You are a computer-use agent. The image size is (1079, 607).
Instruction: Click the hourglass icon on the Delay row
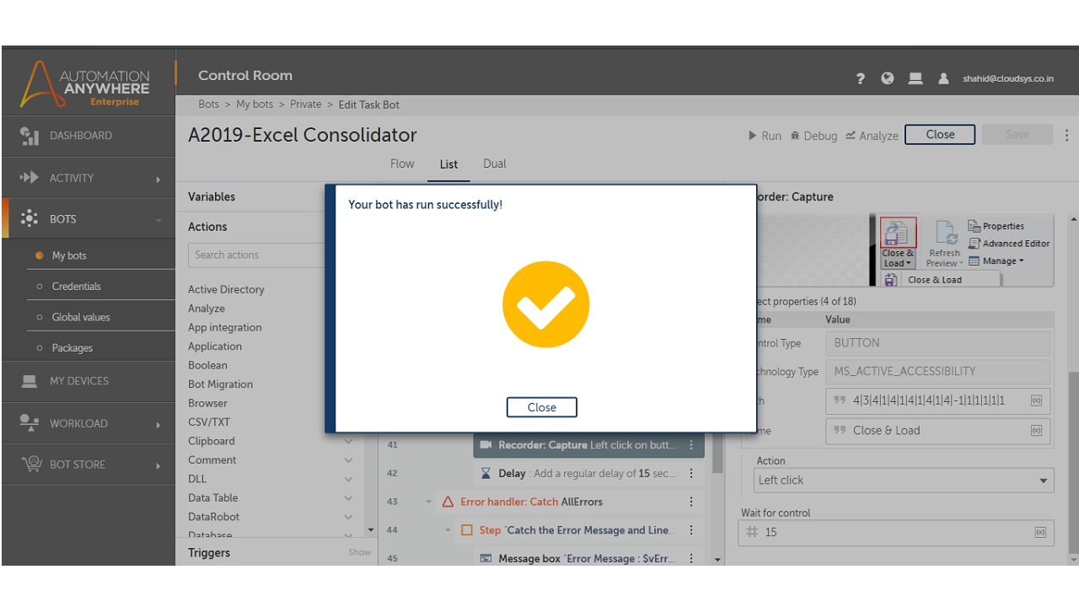(x=486, y=474)
